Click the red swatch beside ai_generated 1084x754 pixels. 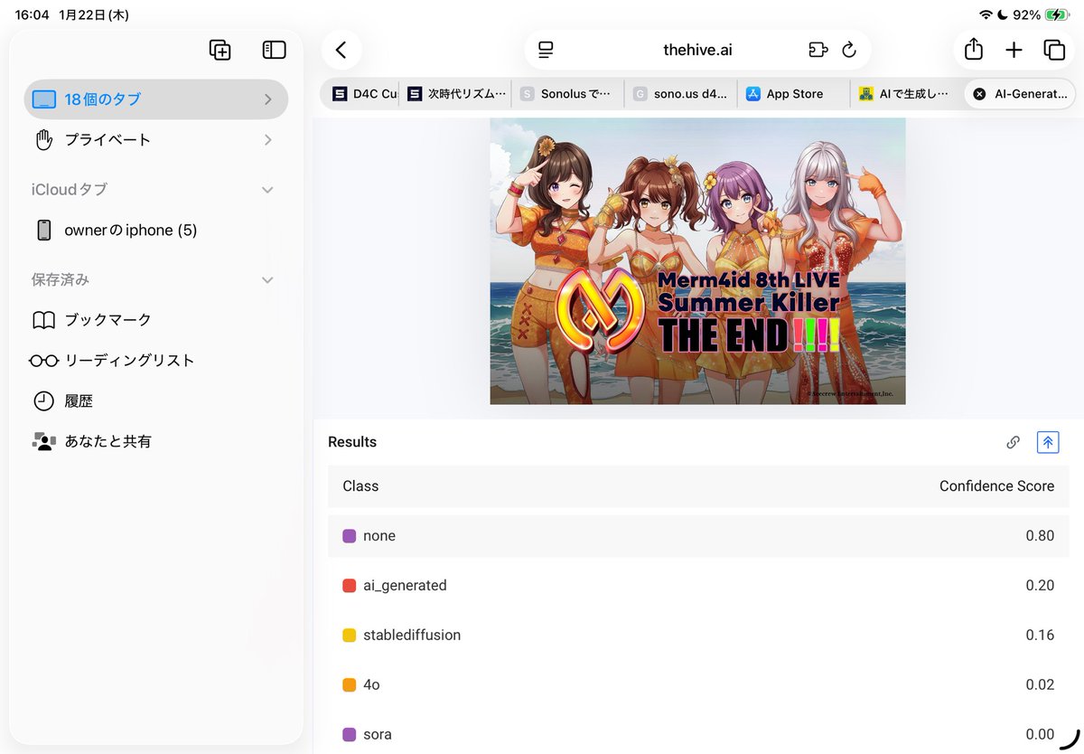(350, 586)
